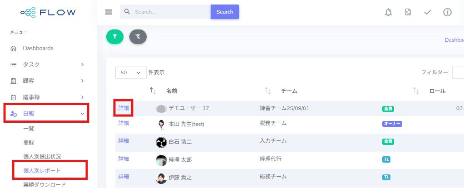
Task: Click 詳細 link for デモユーザー 17
Action: [x=123, y=108]
